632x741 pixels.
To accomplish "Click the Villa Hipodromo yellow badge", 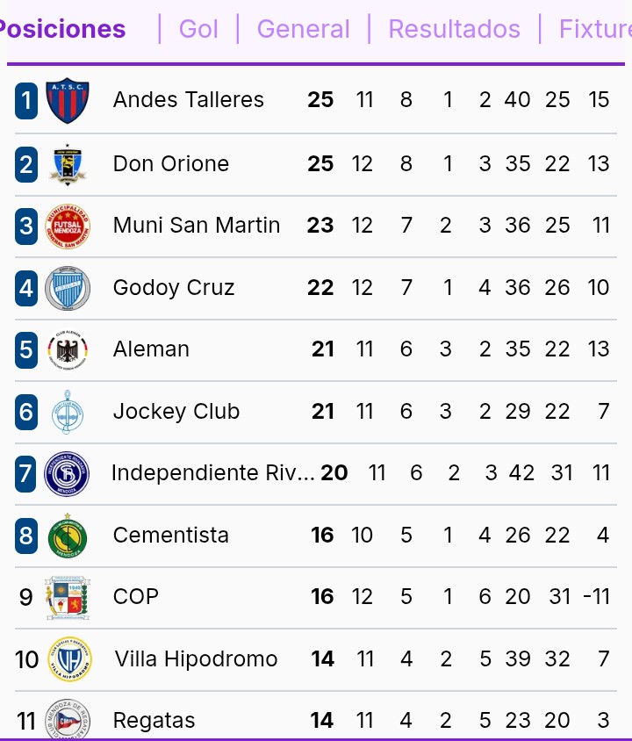I will 69,659.
